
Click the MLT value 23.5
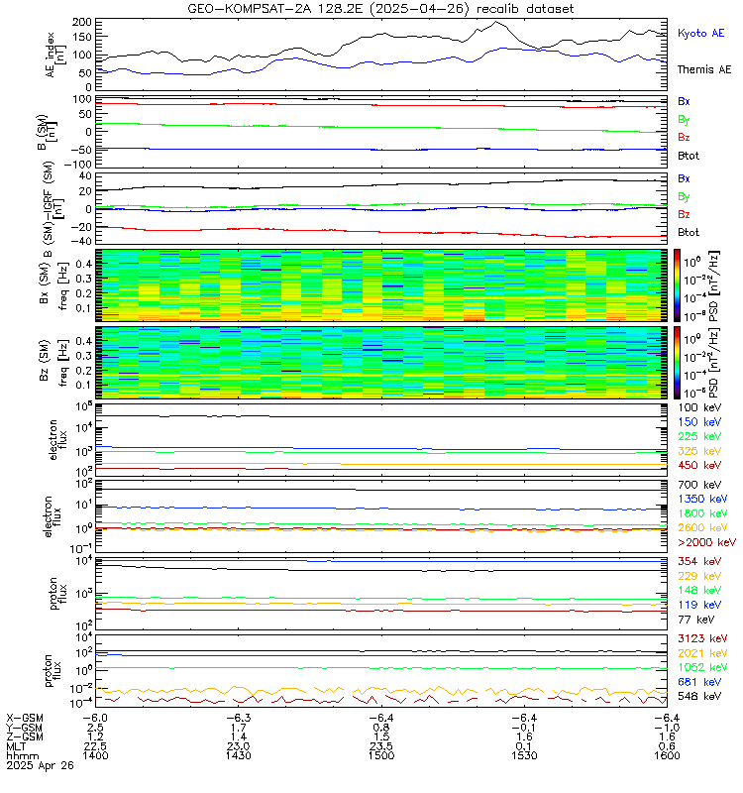click(x=381, y=746)
